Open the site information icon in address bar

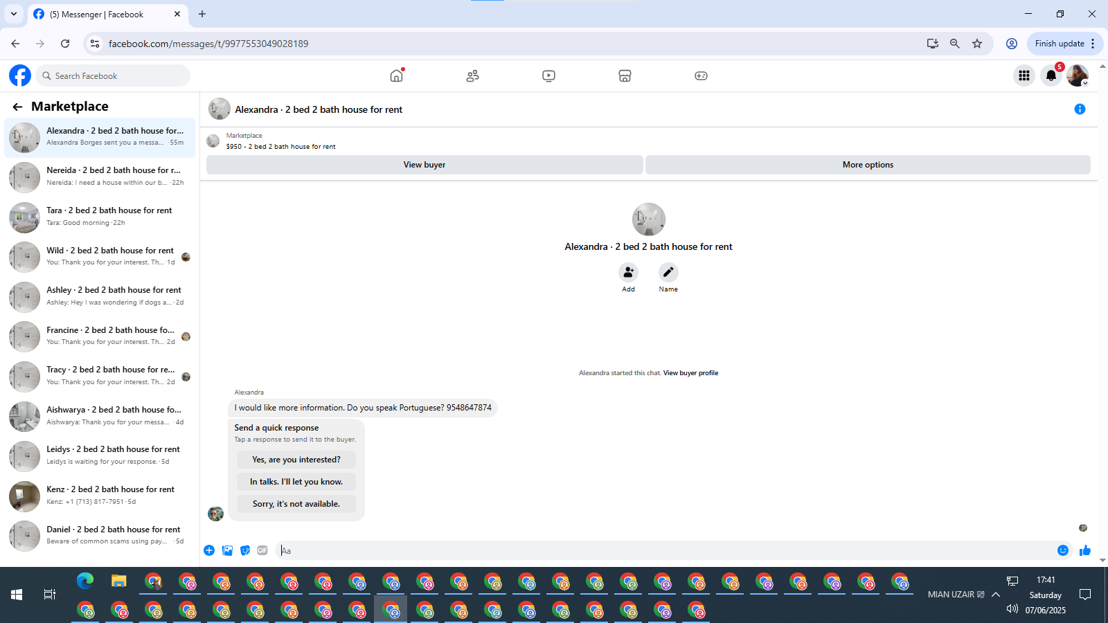coord(95,44)
